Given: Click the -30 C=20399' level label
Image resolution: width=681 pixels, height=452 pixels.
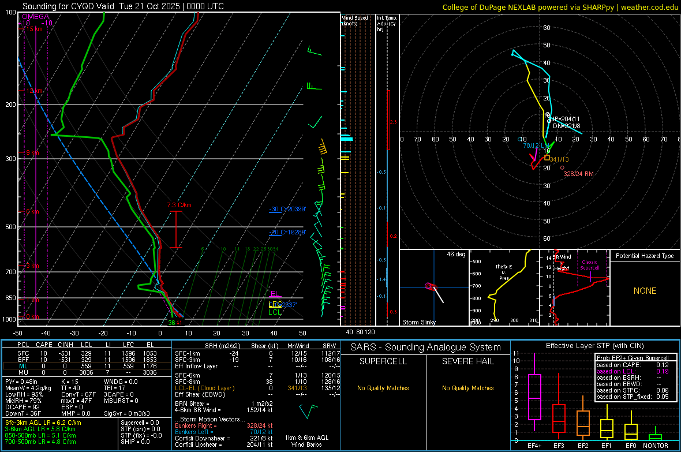Looking at the screenshot, I should (x=287, y=209).
